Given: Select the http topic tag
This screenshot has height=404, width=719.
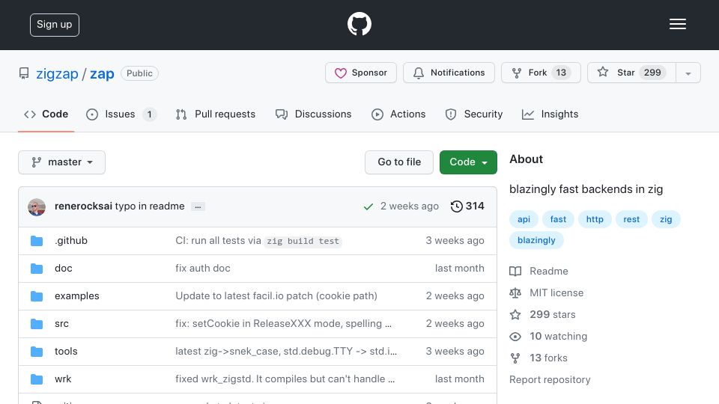Looking at the screenshot, I should pos(595,219).
